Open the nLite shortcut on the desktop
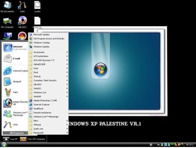196x148 pixels. pyautogui.click(x=22, y=7)
